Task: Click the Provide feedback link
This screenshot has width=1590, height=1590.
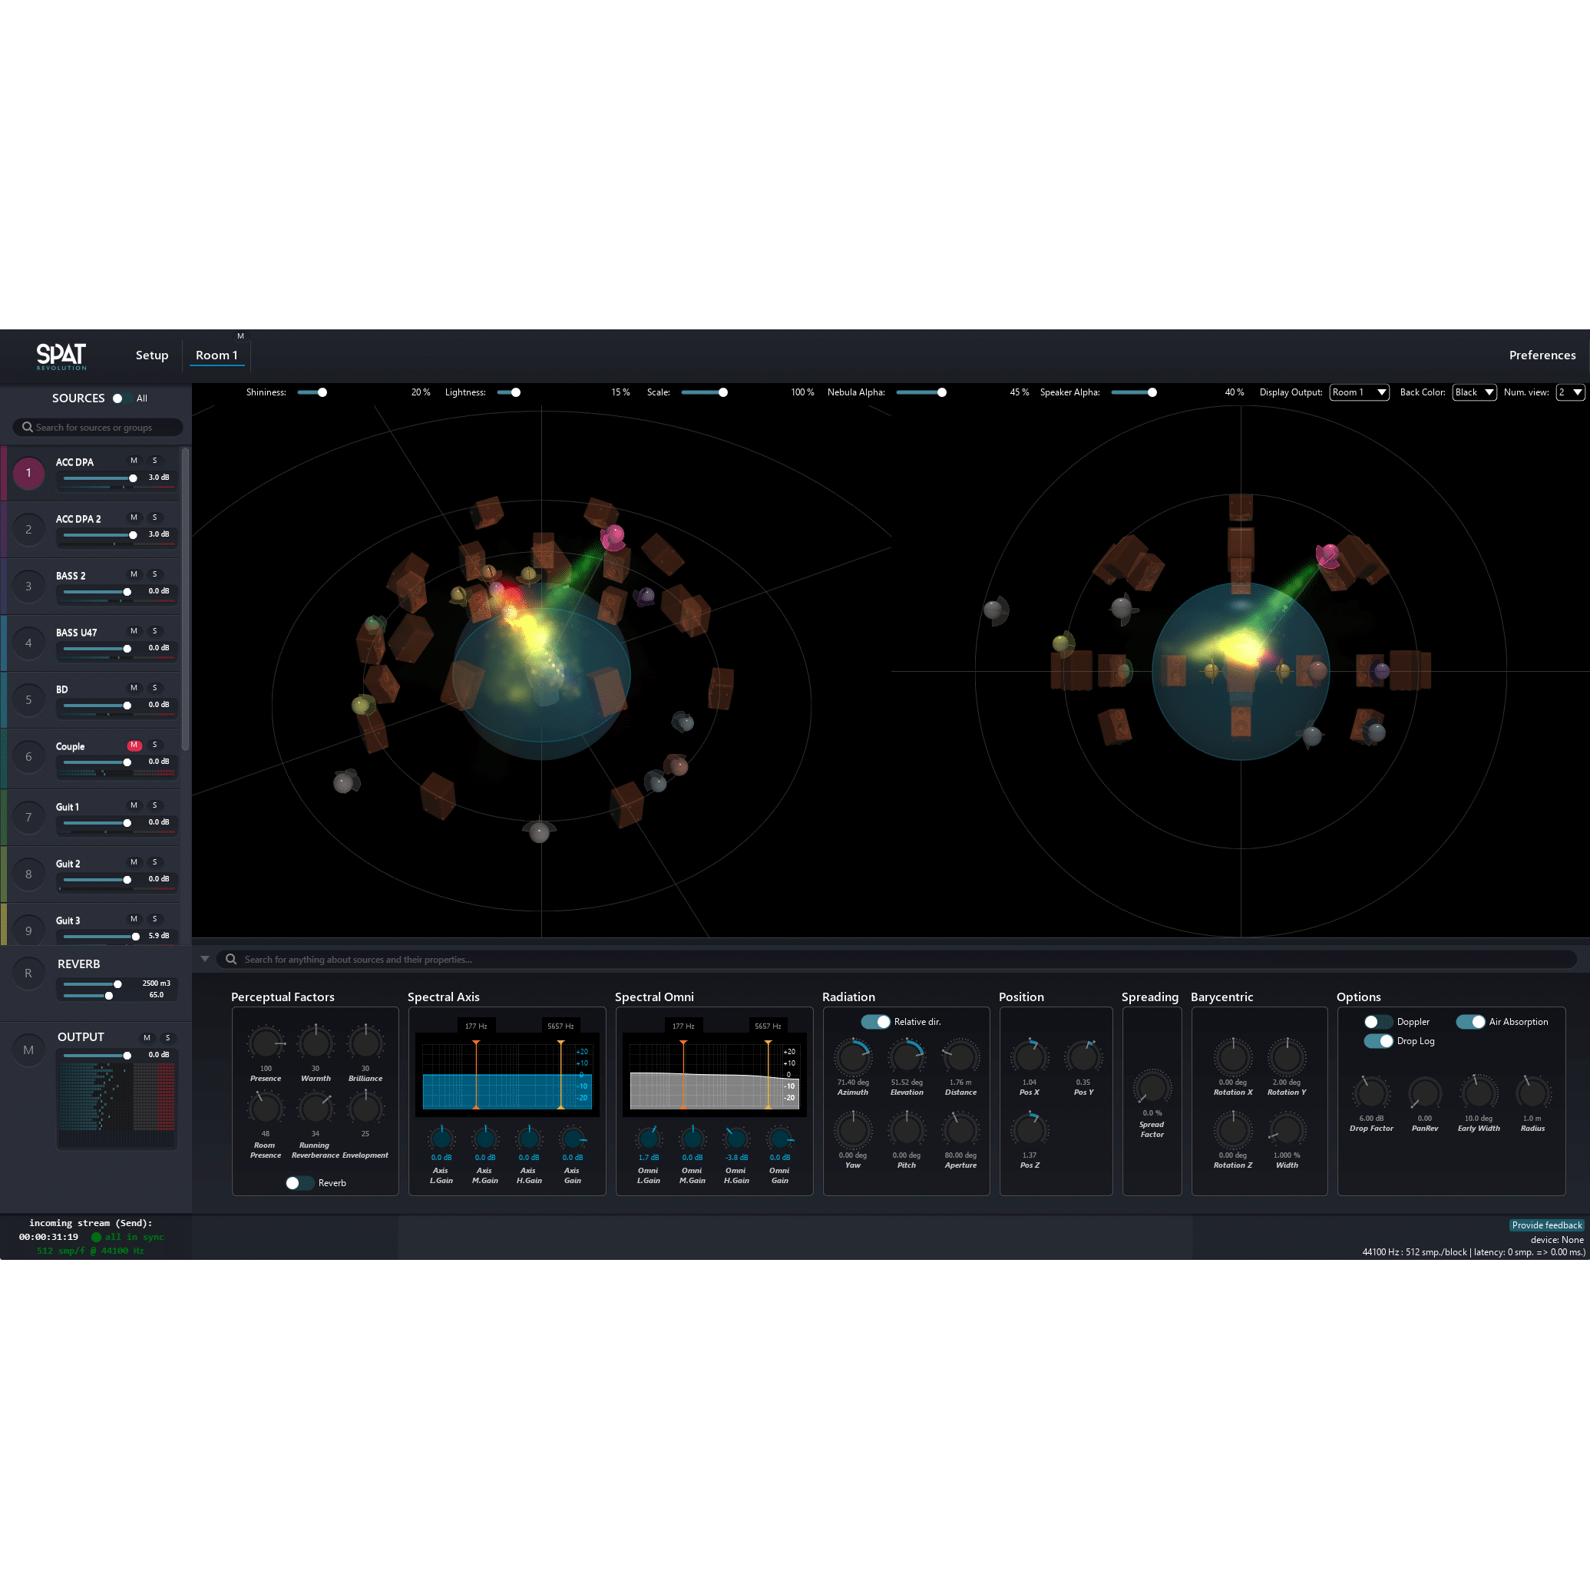Action: [x=1546, y=1225]
